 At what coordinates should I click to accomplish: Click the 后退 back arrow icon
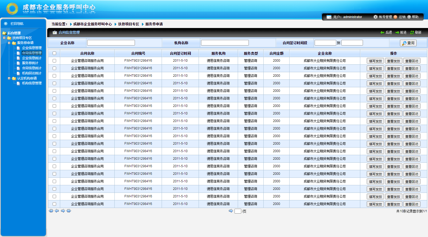(382, 33)
